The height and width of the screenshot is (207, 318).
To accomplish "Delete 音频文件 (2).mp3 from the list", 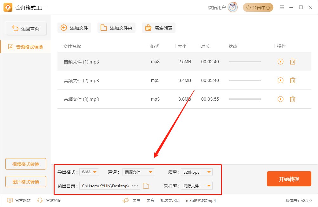I will [292, 80].
